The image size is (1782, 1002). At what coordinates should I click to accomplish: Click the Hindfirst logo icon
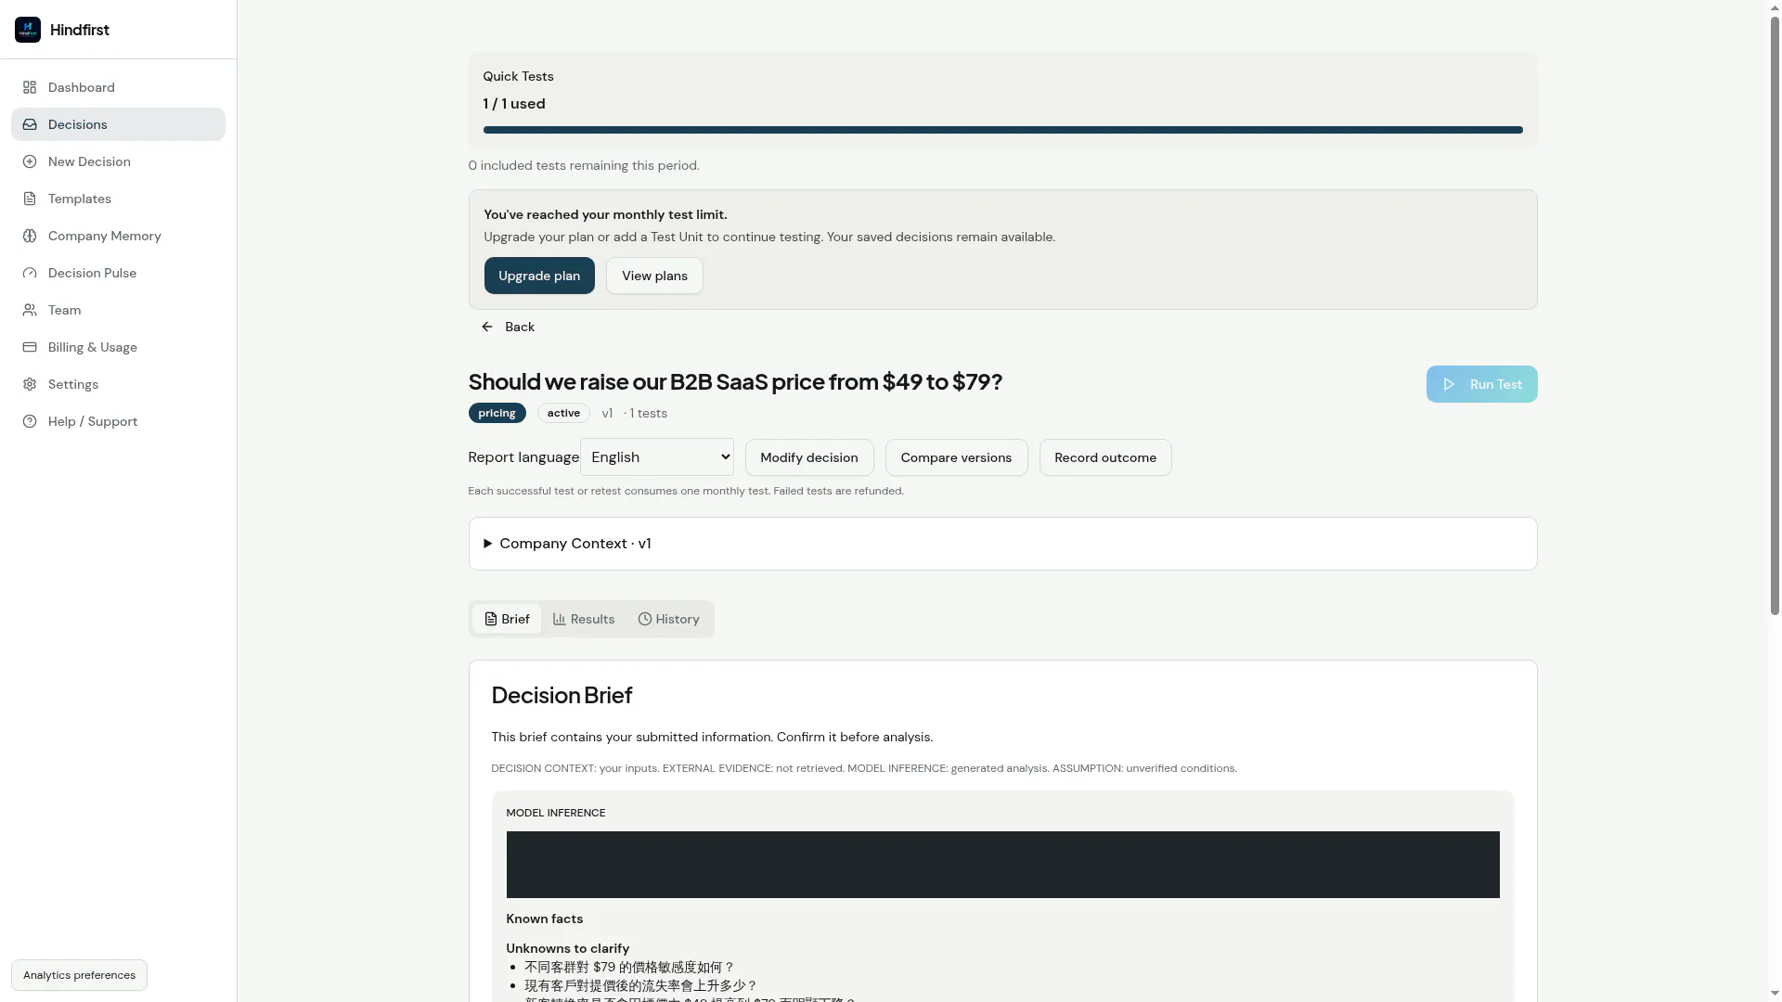tap(28, 30)
